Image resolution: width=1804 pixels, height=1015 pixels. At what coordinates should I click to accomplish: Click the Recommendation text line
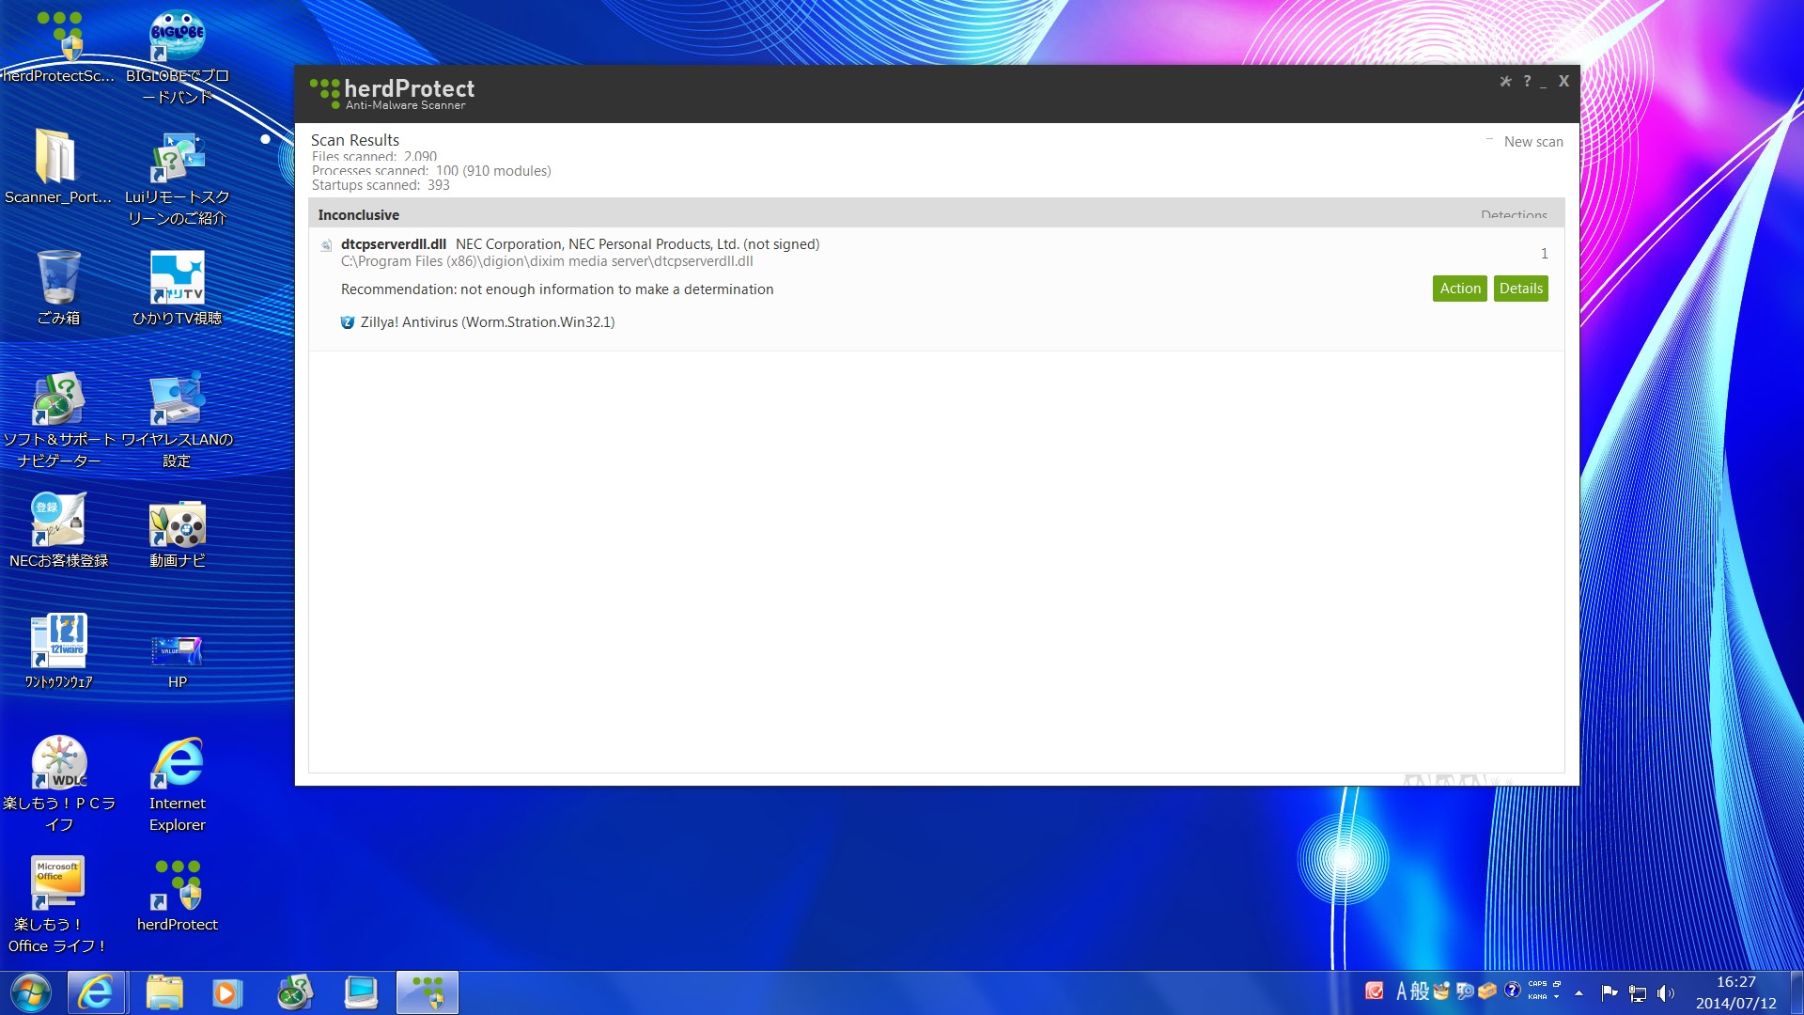click(x=557, y=289)
